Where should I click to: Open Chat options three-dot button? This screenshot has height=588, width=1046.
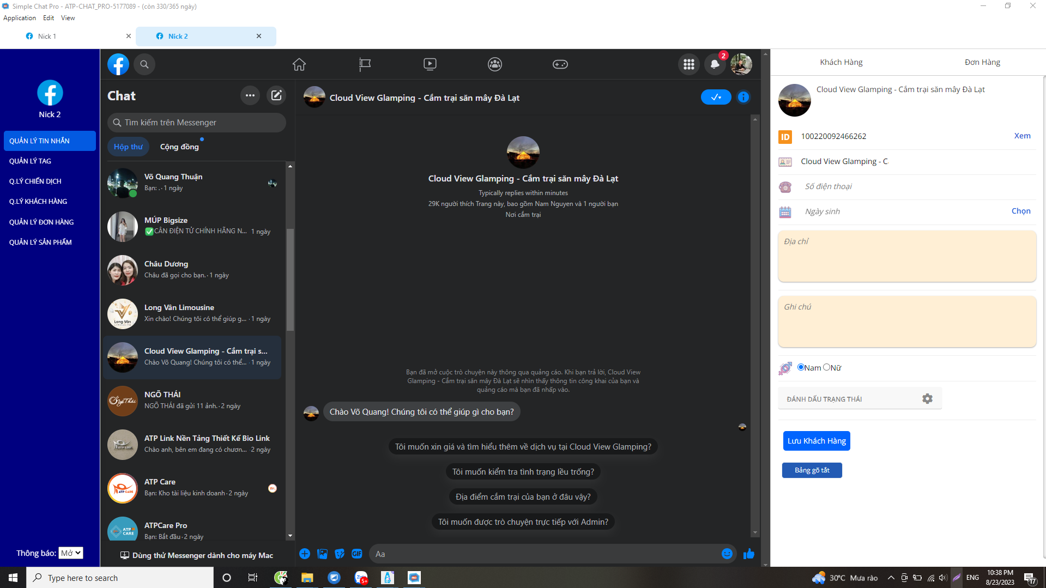pos(250,95)
